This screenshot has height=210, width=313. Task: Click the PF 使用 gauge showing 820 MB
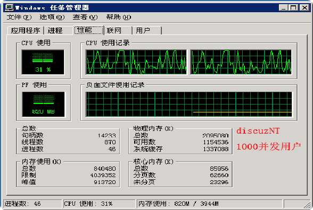tap(43, 104)
